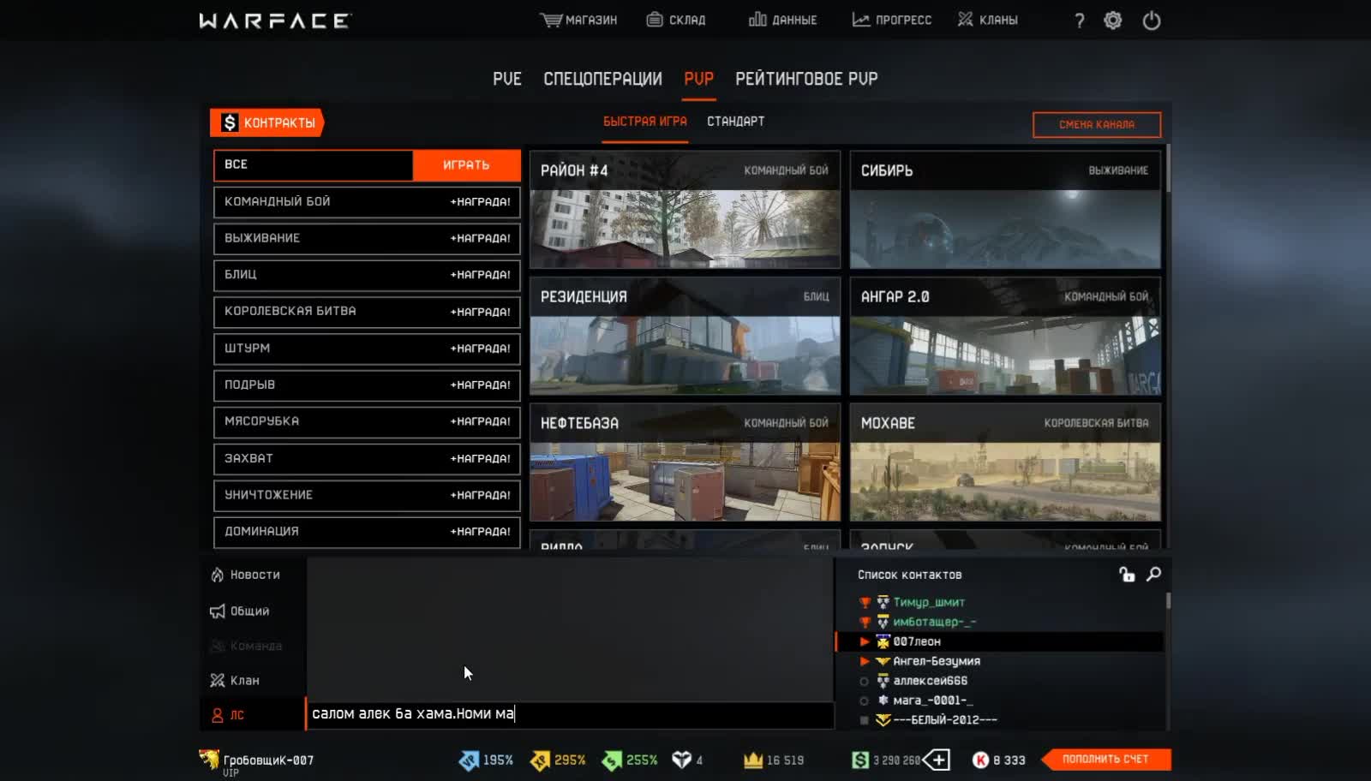This screenshot has height=781, width=1371.
Task: Select contact мага_-0001-_
Action: 932,701
